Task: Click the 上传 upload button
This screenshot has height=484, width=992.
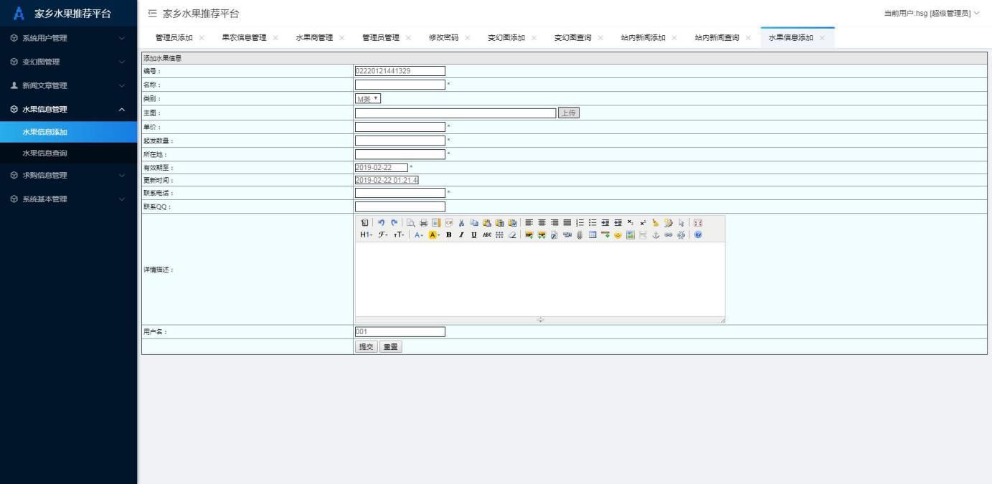Action: [568, 113]
